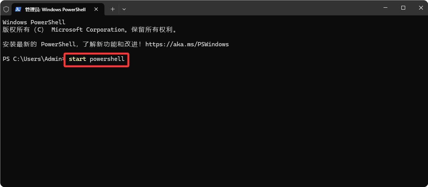Screen dimensions: 428x187
Task: Click the yellow "start" command word
Action: pyautogui.click(x=78, y=59)
